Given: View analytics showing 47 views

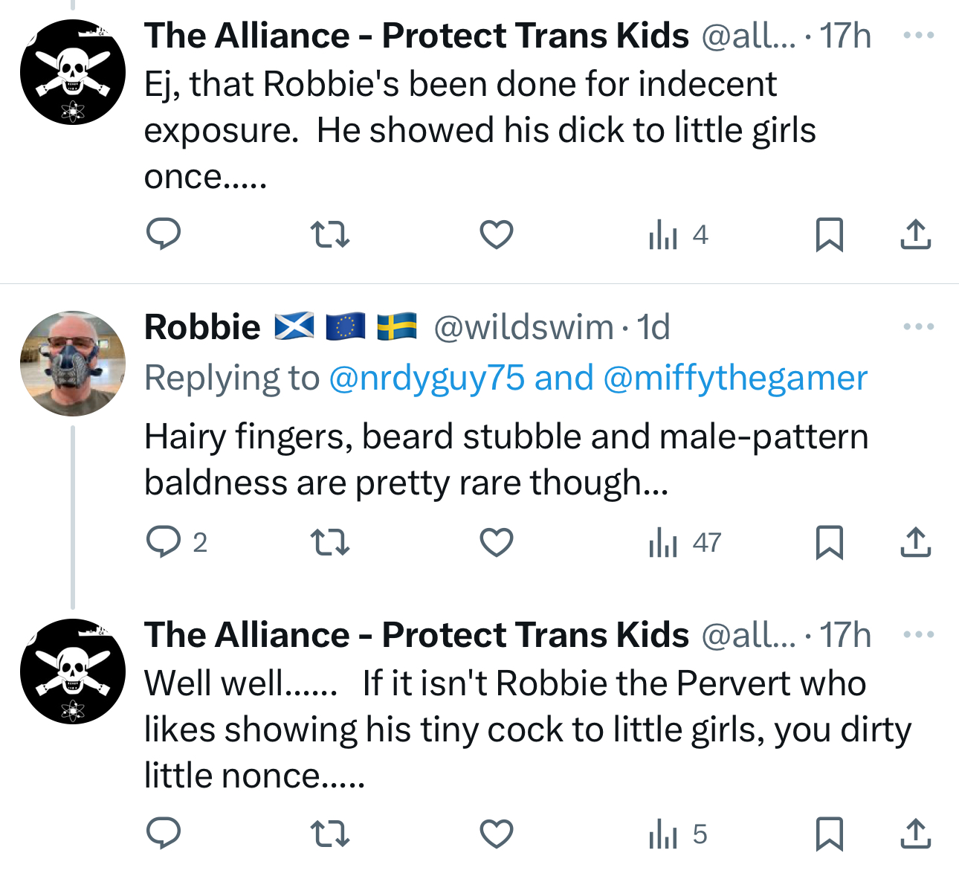Looking at the screenshot, I should tap(684, 543).
